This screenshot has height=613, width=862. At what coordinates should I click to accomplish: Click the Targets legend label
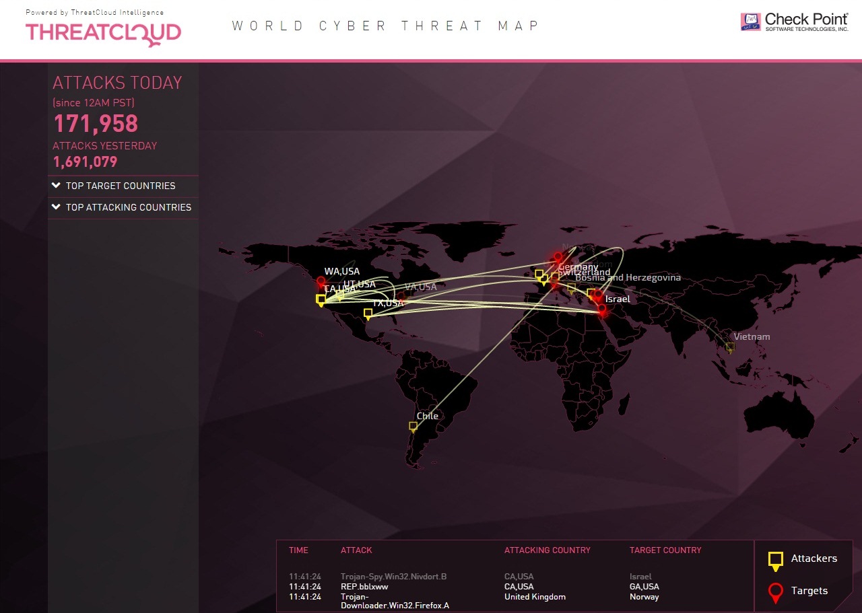point(809,591)
